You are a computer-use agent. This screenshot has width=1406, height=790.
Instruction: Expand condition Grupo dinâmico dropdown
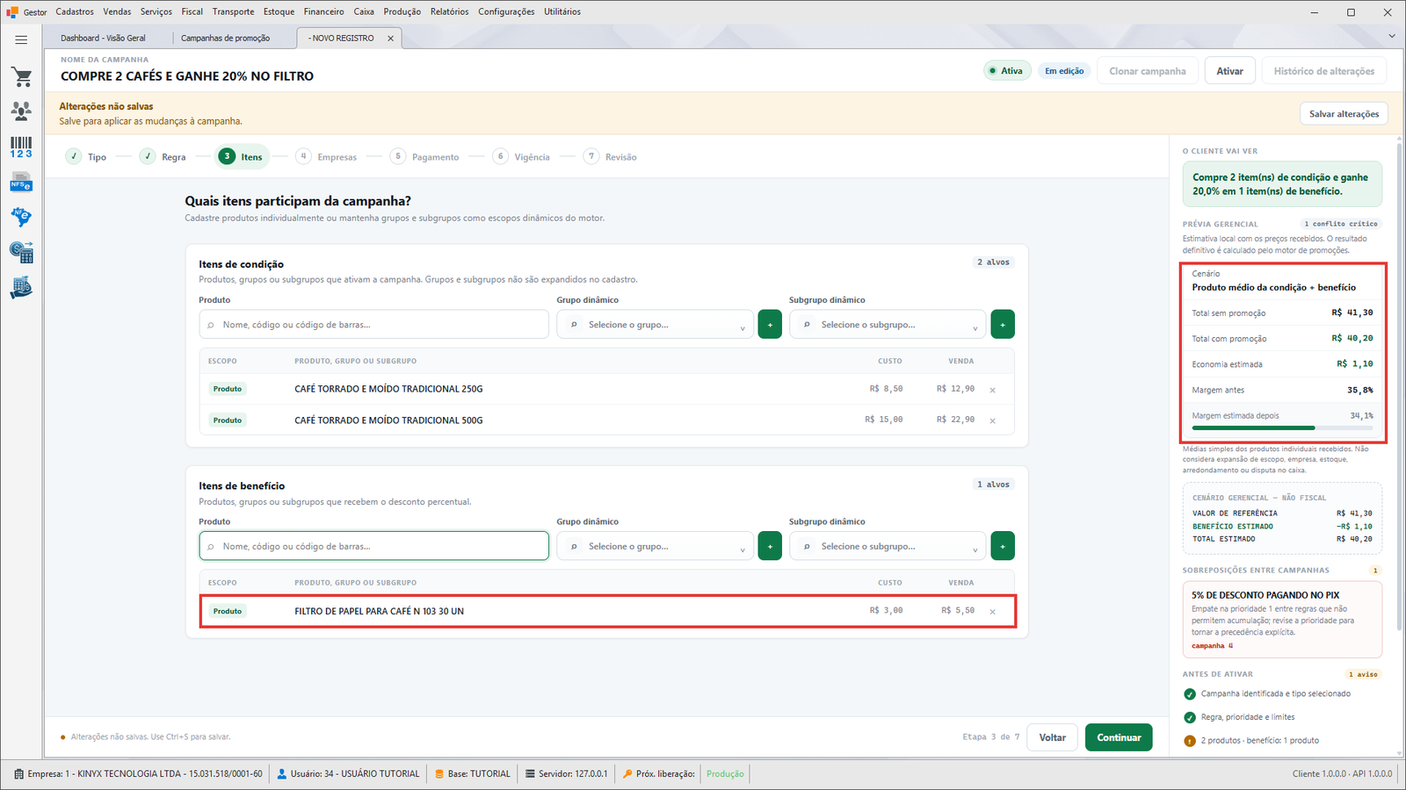pyautogui.click(x=655, y=325)
